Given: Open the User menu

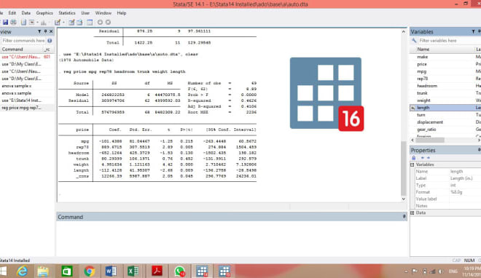Looking at the screenshot, I should point(85,13).
